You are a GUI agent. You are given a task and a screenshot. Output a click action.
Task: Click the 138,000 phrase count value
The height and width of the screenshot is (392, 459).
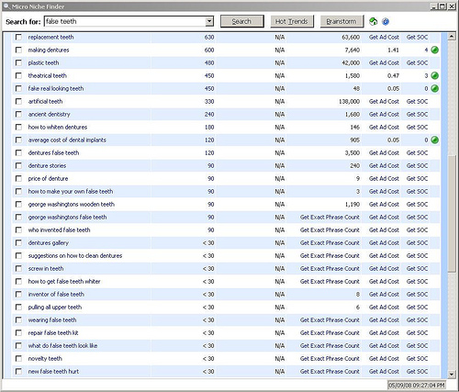[x=349, y=101]
